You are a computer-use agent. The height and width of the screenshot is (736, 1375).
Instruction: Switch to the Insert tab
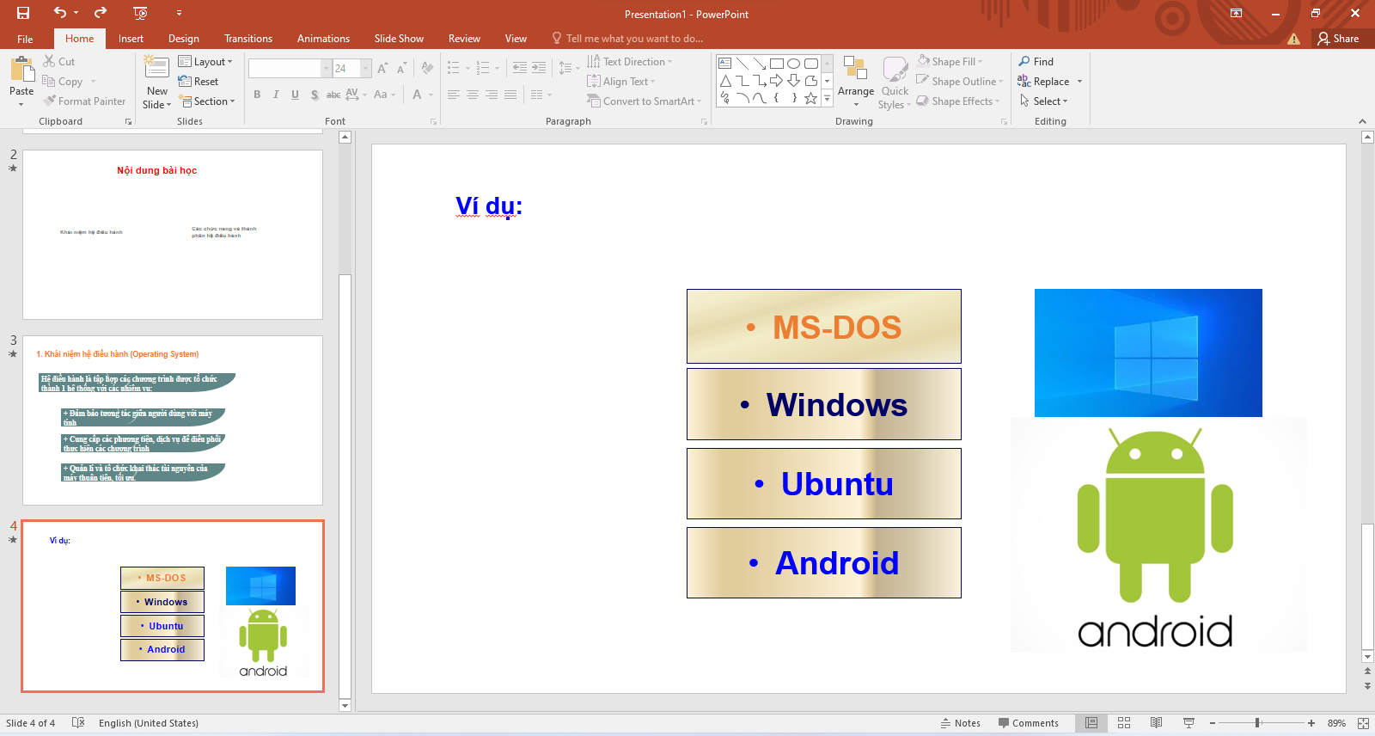131,39
